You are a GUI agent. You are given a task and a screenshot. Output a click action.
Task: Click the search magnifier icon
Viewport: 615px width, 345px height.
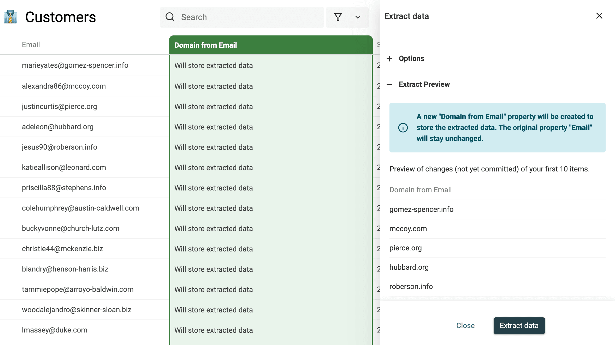[x=170, y=17]
